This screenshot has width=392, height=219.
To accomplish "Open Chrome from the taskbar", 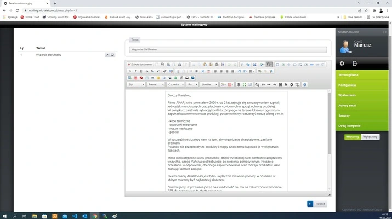I will tap(95, 216).
